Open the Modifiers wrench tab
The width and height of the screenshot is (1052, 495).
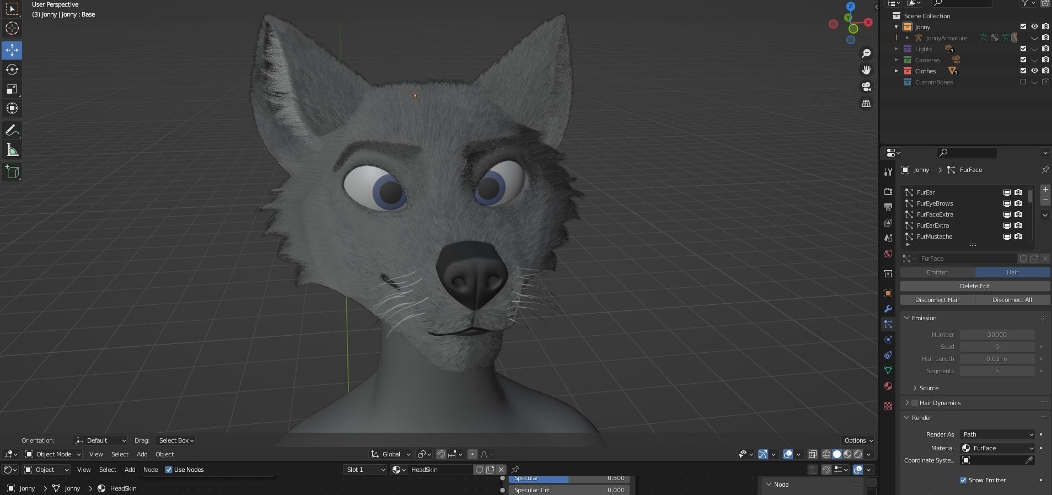click(x=888, y=309)
